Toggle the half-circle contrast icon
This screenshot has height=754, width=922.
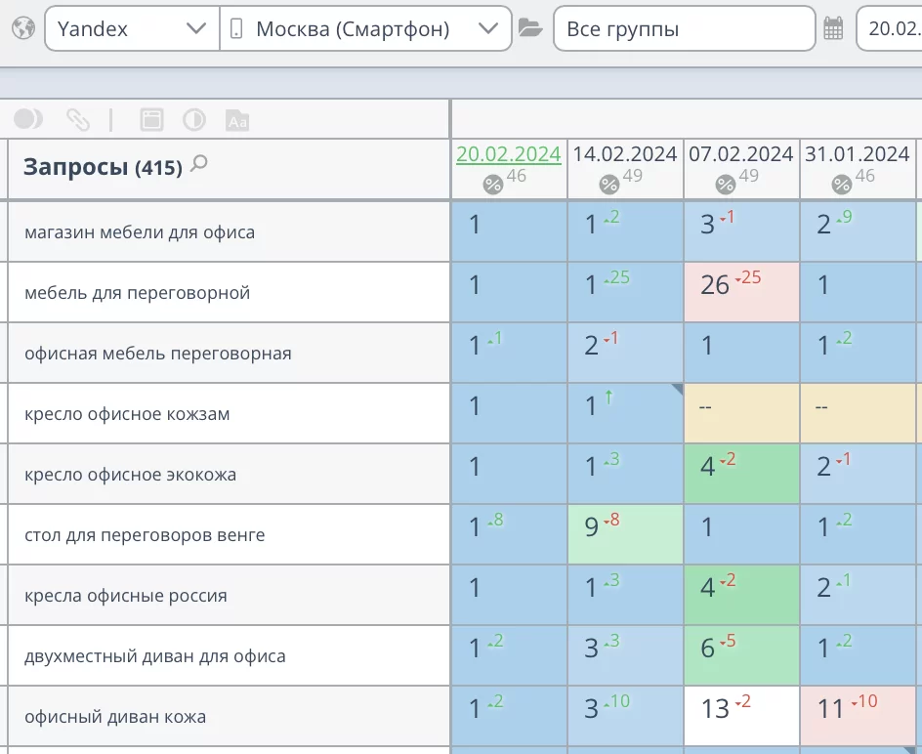pyautogui.click(x=194, y=120)
